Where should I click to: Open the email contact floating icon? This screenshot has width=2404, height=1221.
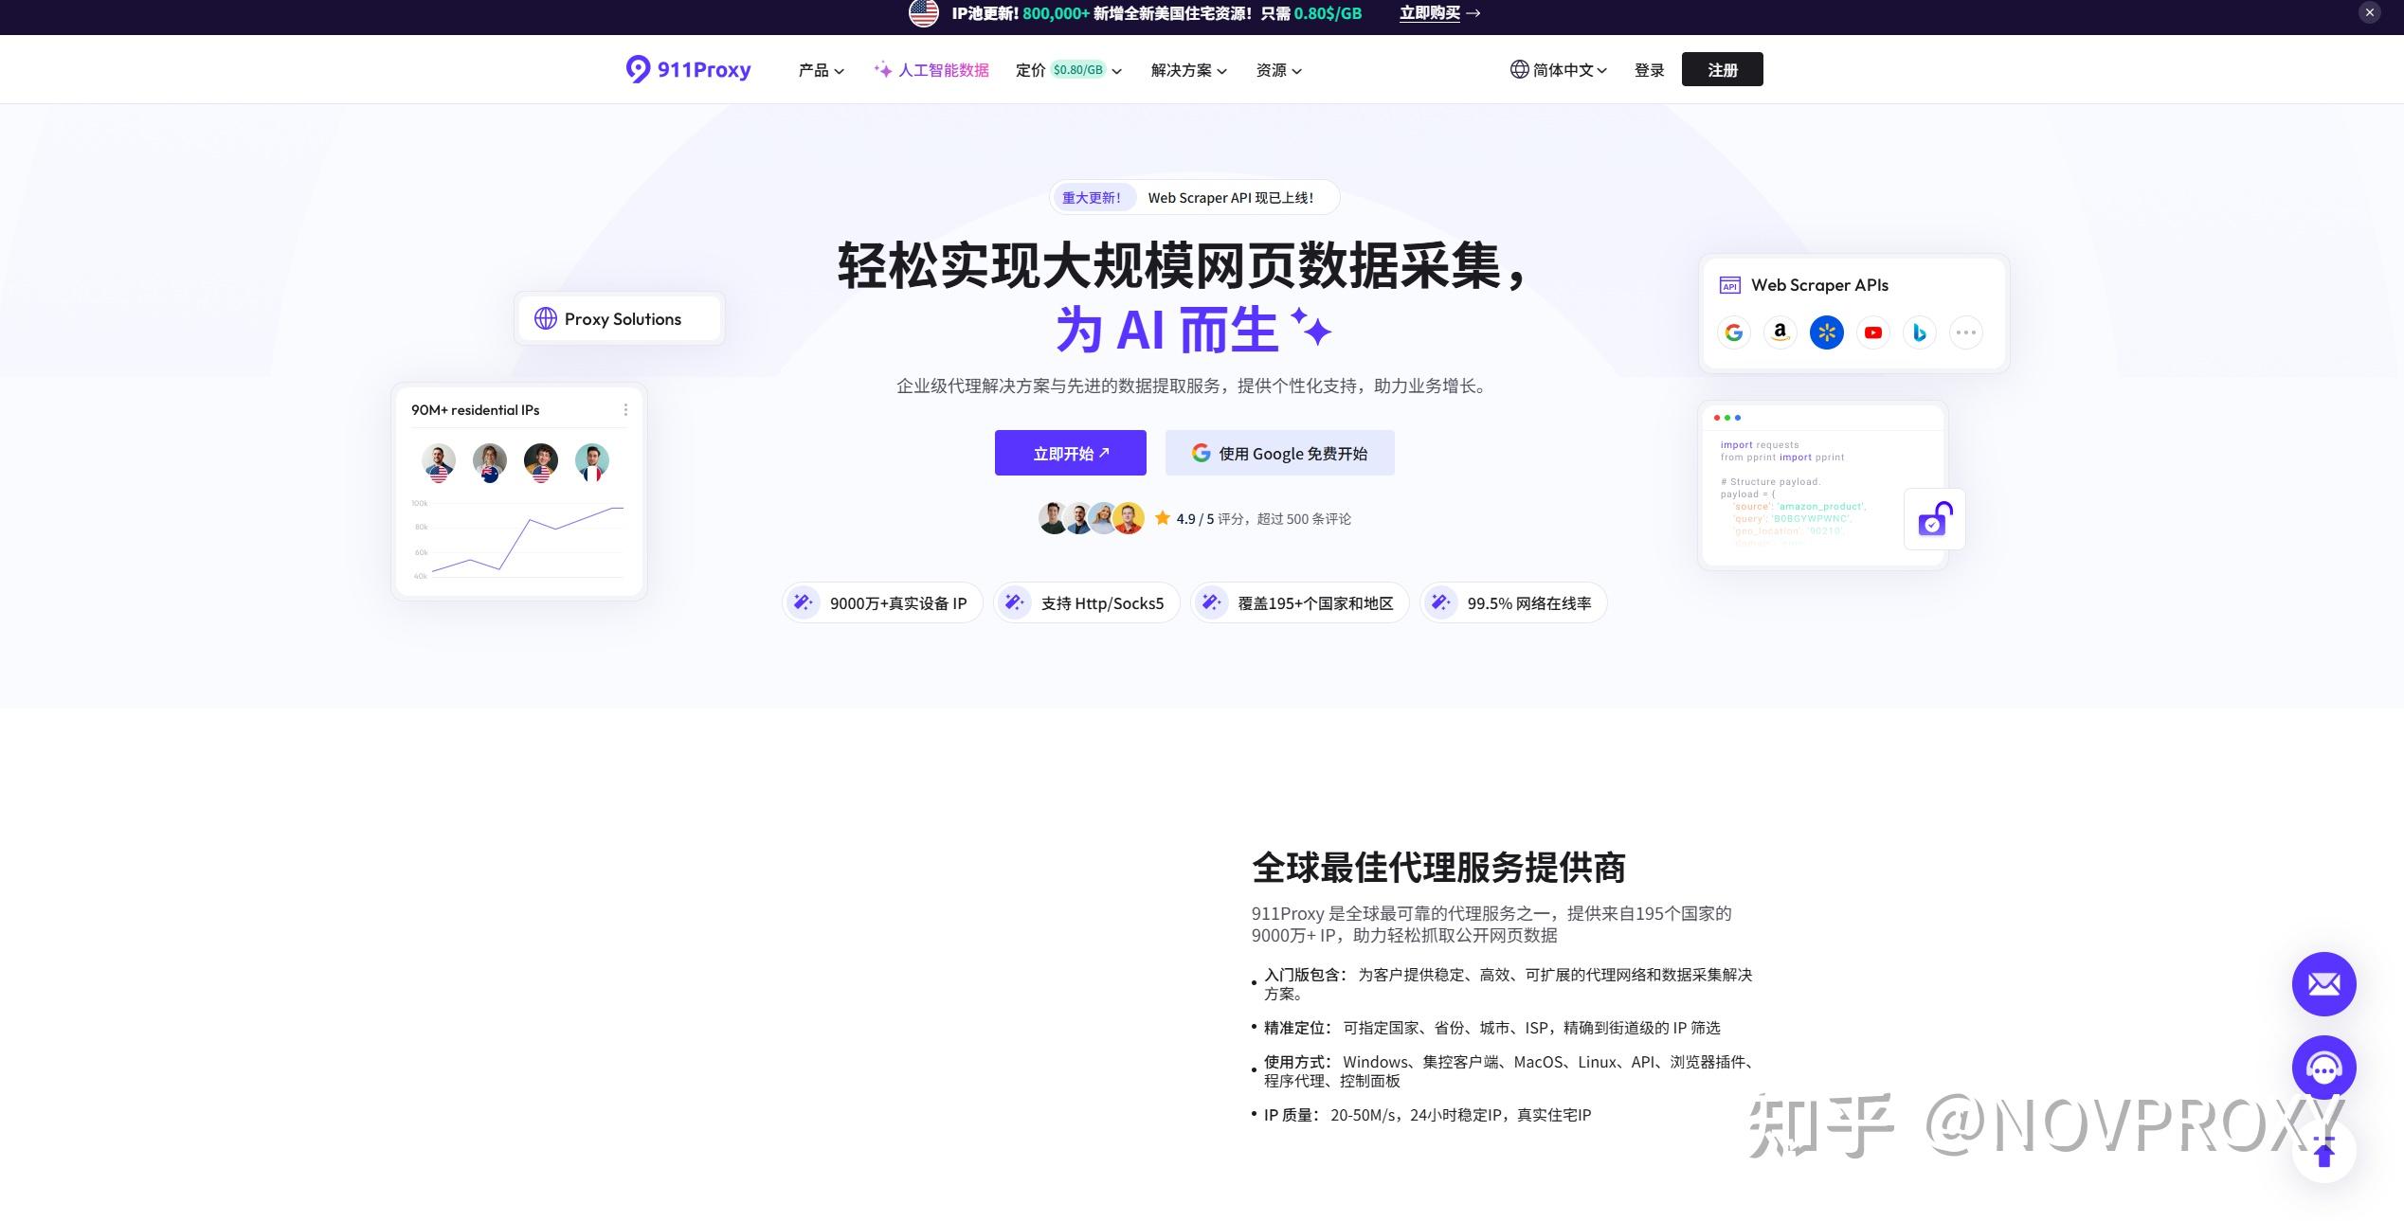(2323, 983)
